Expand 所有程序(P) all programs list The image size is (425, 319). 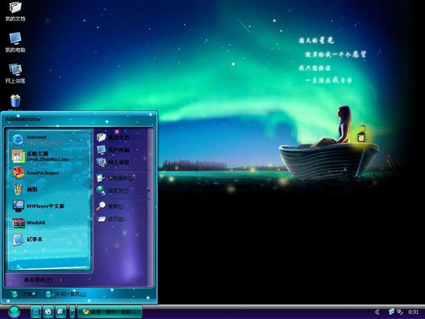pyautogui.click(x=43, y=280)
